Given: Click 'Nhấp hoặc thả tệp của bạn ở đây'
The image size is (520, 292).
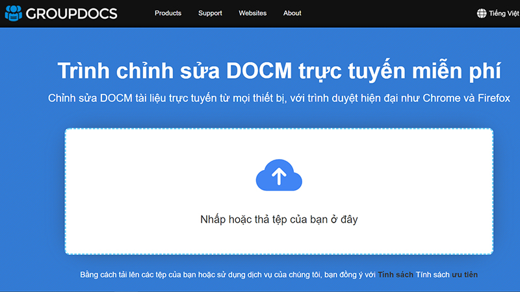Looking at the screenshot, I should click(x=279, y=219).
